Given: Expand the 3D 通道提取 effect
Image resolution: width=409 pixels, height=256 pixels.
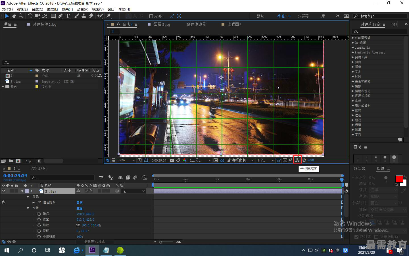Looking at the screenshot, I should 34,202.
